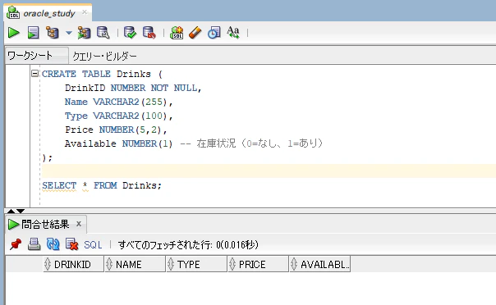
Task: Click the SQL link in results toolbar
Action: (x=93, y=244)
